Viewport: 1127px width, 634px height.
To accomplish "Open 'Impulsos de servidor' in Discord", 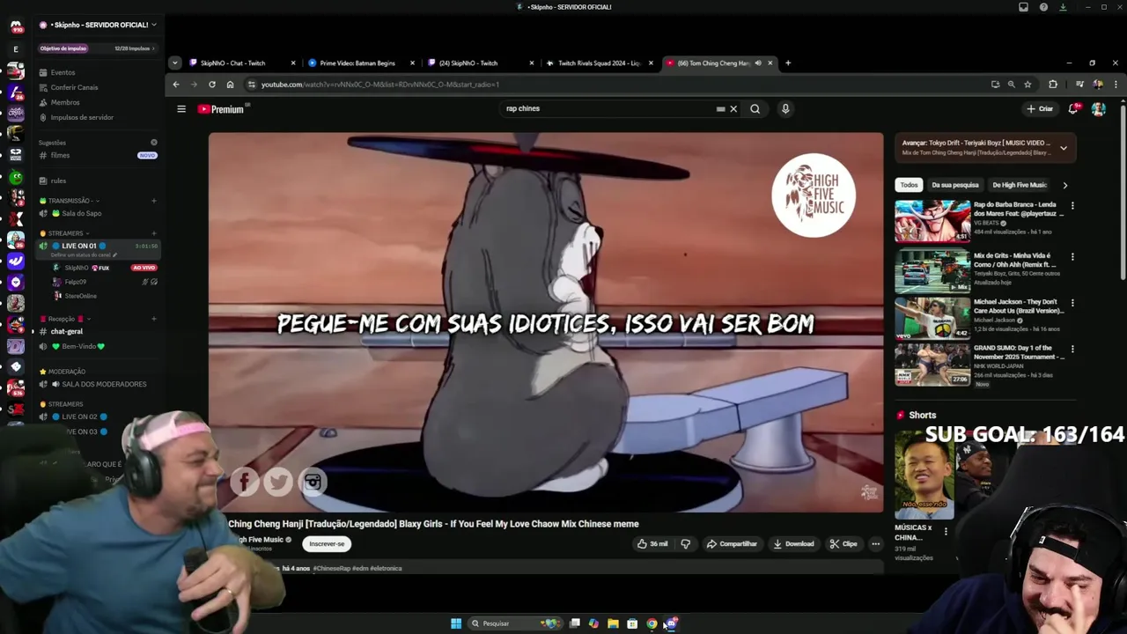I will click(82, 117).
